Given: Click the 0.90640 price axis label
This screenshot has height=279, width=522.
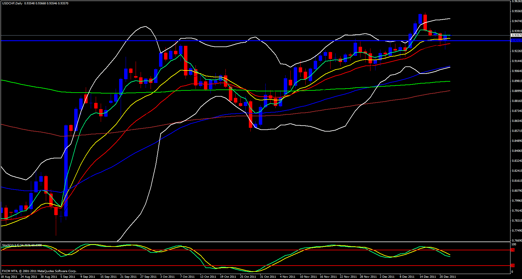Looking at the screenshot, I should click(516, 71).
